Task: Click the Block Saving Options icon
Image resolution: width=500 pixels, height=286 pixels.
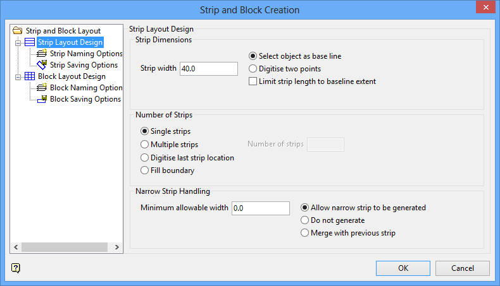Action: tap(42, 99)
